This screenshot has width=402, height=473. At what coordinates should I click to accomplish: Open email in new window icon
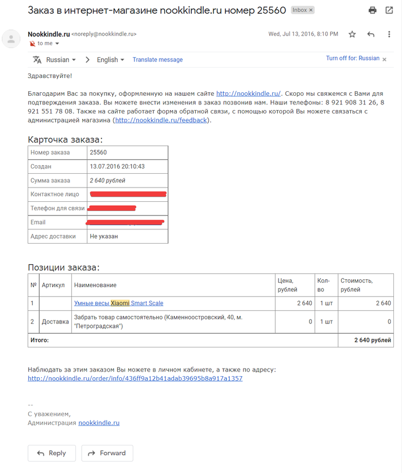pos(389,10)
